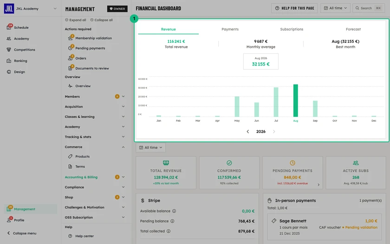390x244 pixels.
Task: Open Sage Bennett payment entry
Action: click(325, 227)
